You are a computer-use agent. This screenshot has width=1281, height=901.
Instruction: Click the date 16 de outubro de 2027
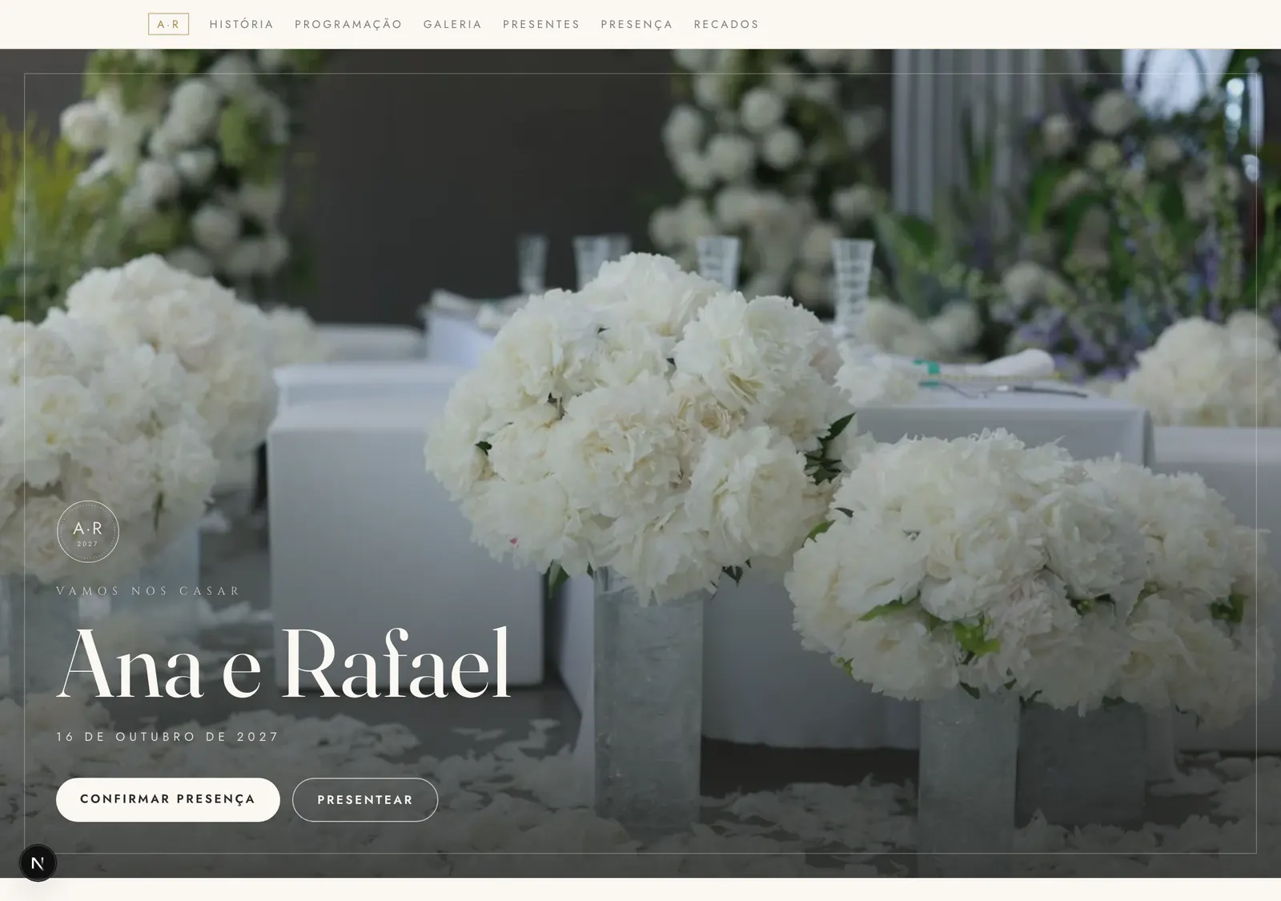pos(167,737)
